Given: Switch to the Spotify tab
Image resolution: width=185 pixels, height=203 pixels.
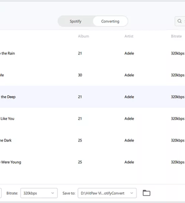Looking at the screenshot, I should pos(76,21).
